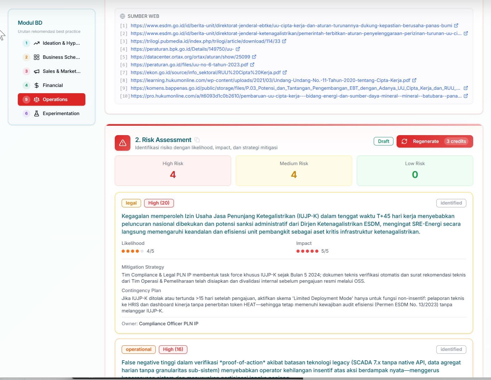Viewport: 491px width, 380px height.
Task: Open the esdm.go.id direktorat-jenderal-ebtke link
Action: pos(291,26)
